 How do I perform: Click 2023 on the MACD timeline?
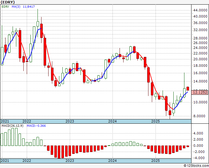click(70, 161)
